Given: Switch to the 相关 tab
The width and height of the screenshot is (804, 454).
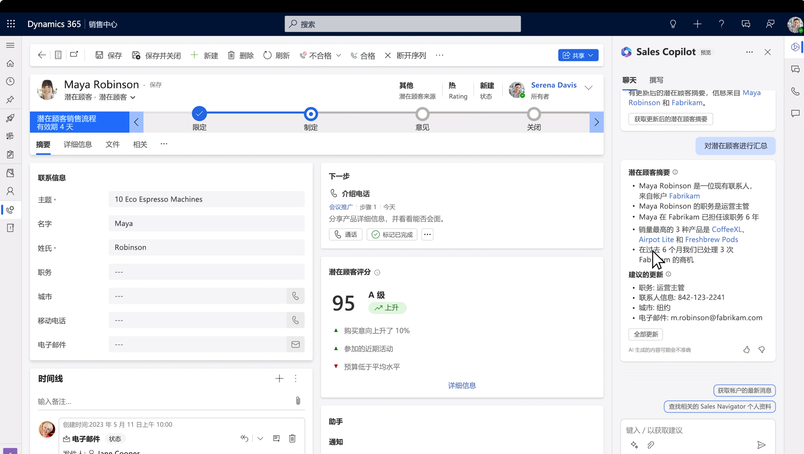Looking at the screenshot, I should tap(140, 145).
